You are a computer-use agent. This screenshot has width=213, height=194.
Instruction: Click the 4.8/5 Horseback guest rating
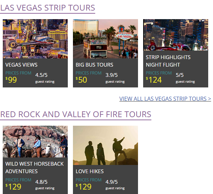(41, 182)
